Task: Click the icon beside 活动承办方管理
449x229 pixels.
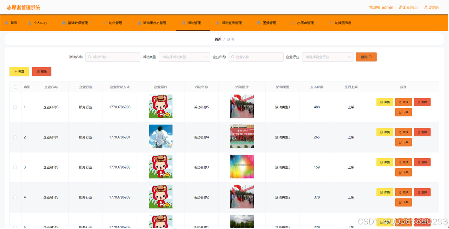Action: [139, 23]
